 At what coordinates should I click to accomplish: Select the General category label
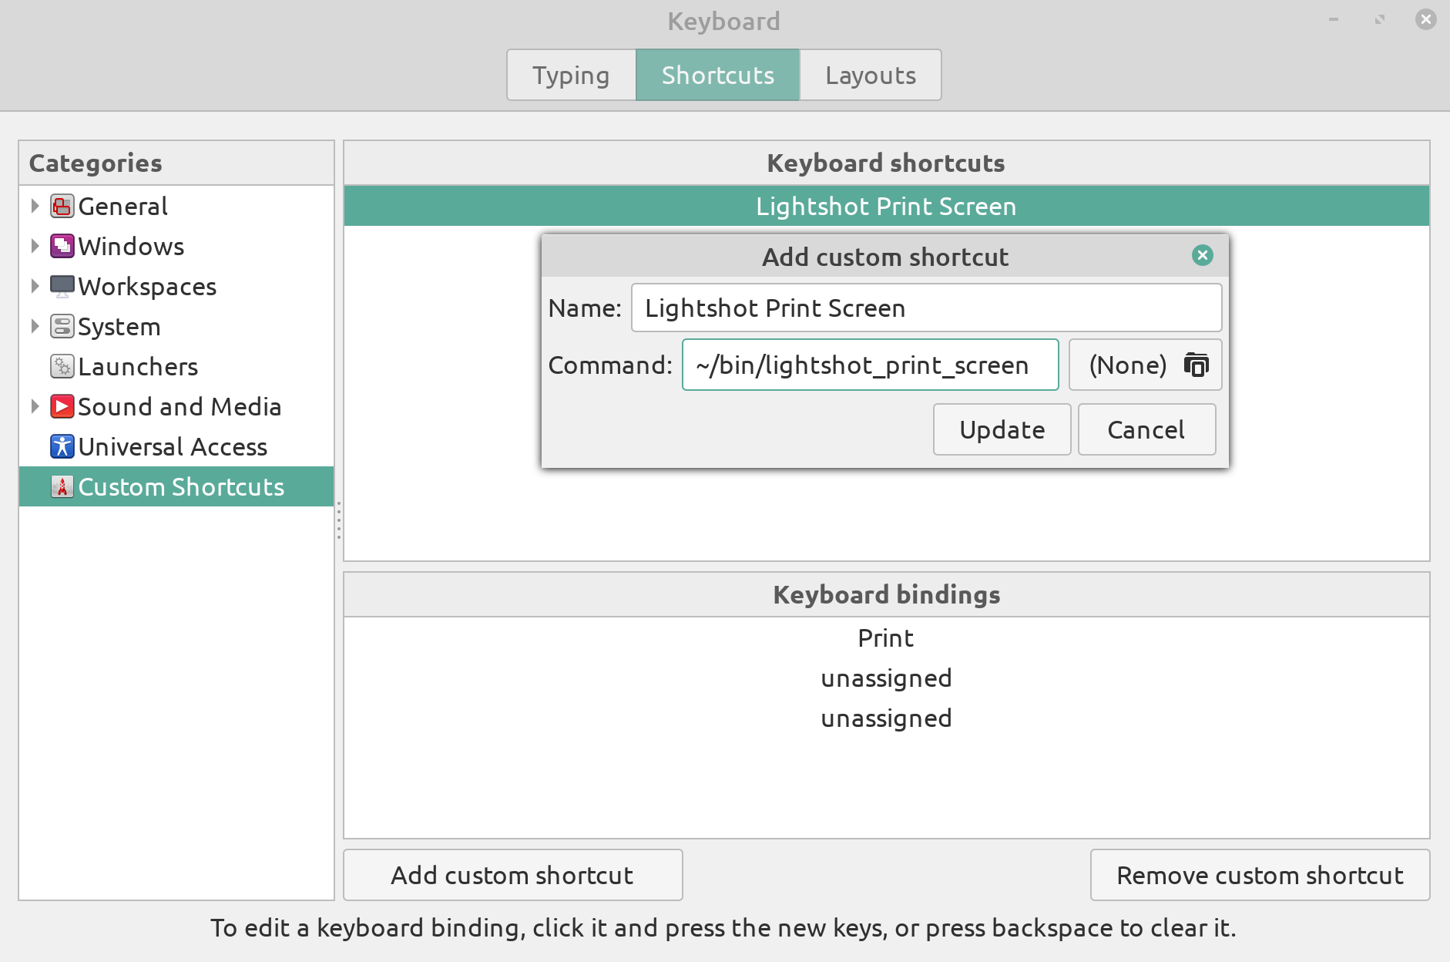123,206
